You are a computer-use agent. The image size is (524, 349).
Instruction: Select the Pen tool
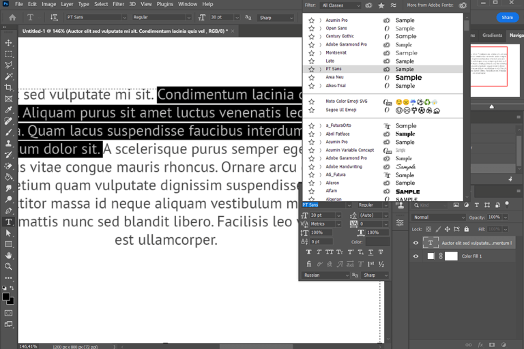9,211
